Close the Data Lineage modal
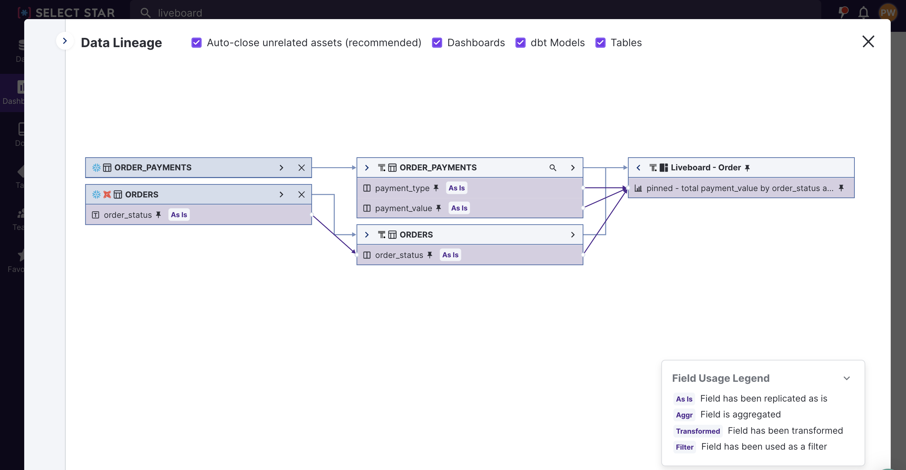Image resolution: width=906 pixels, height=470 pixels. pyautogui.click(x=868, y=41)
